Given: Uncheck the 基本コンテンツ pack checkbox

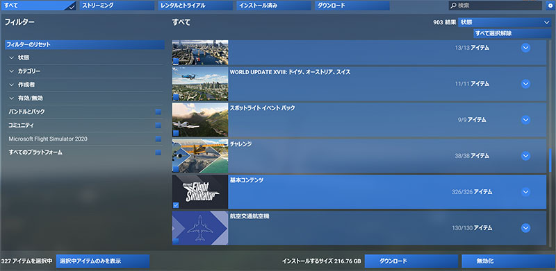Looking at the screenshot, I should [176, 205].
